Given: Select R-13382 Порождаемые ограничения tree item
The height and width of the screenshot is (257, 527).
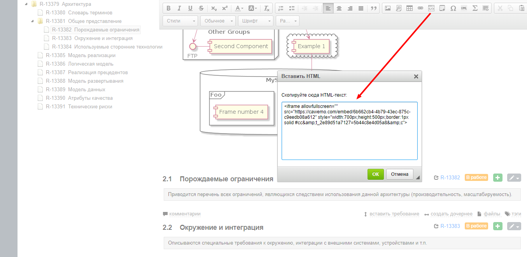Looking at the screenshot, I should (96, 30).
